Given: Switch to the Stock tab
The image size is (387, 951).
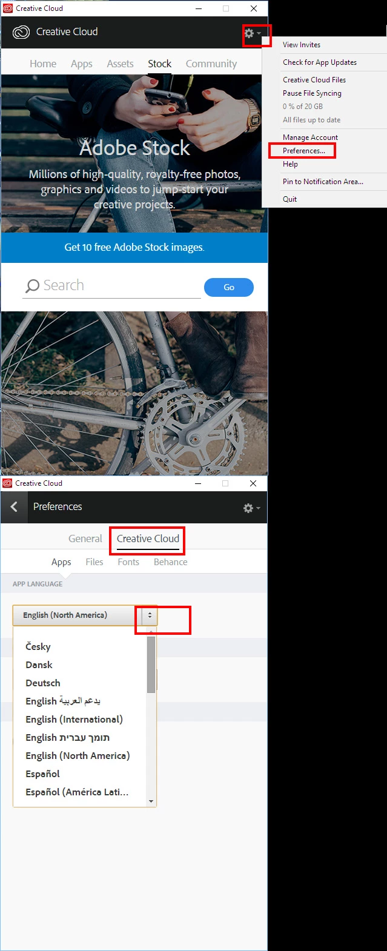Looking at the screenshot, I should (x=160, y=64).
